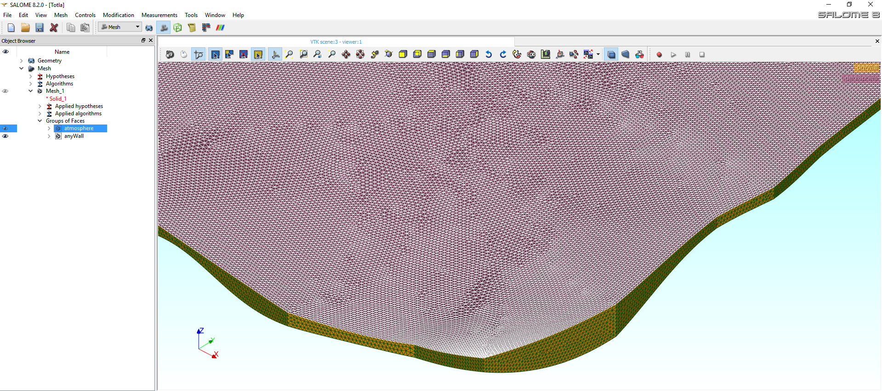The height and width of the screenshot is (391, 882).
Task: Expand the Algorithms tree node
Action: pyautogui.click(x=31, y=84)
